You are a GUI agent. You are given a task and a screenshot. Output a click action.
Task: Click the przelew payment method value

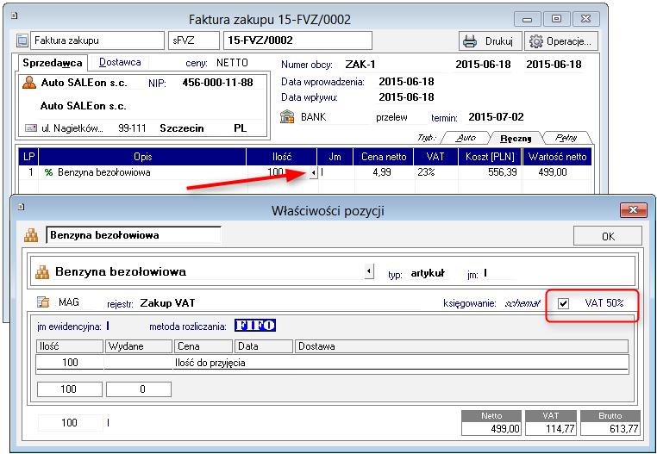pyautogui.click(x=391, y=118)
